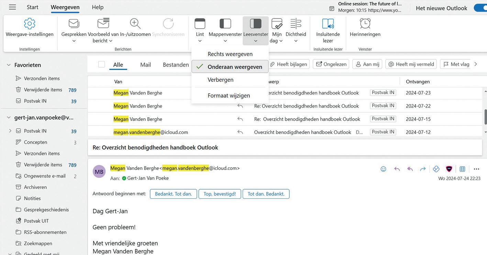Forward the open message
Image resolution: width=487 pixels, height=255 pixels.
coord(423,169)
